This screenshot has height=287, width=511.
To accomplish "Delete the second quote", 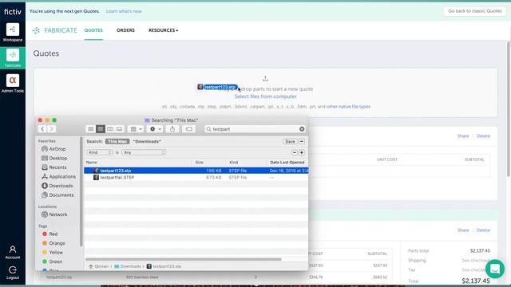I will tap(483, 230).
